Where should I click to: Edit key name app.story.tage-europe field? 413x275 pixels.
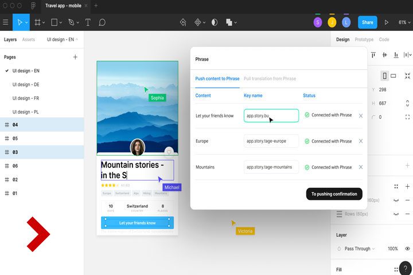[x=271, y=141]
